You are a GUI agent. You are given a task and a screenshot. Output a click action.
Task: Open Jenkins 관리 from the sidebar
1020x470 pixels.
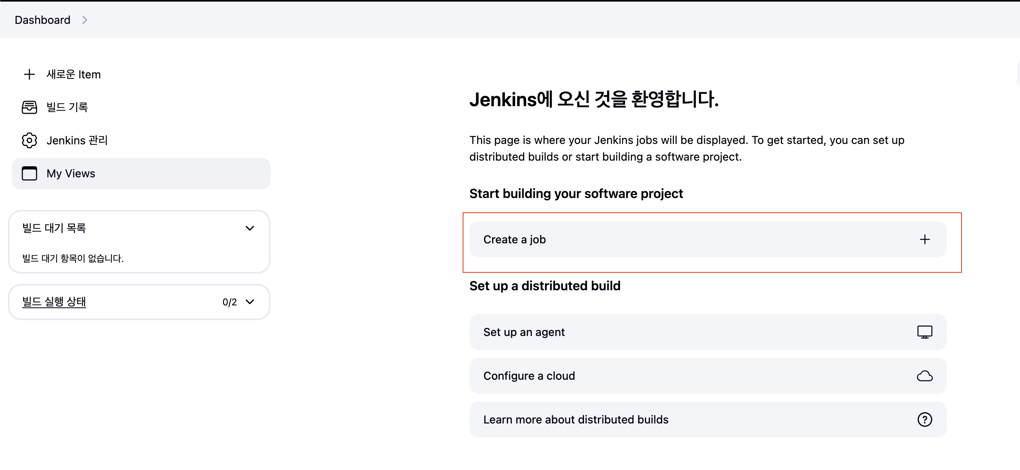[x=77, y=140]
